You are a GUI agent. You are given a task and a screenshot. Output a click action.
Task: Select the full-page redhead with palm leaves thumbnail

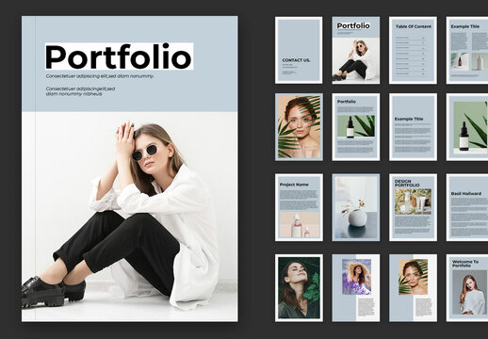tap(299, 127)
